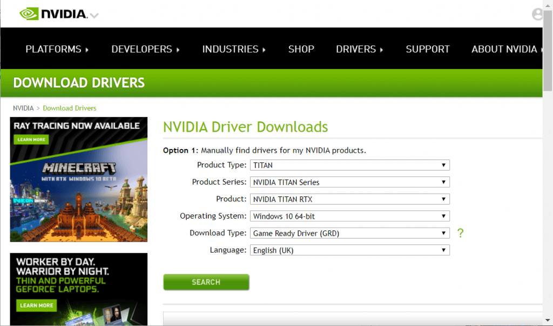Open the INDUSTRIES menu

(233, 49)
